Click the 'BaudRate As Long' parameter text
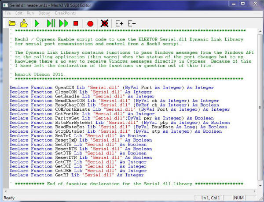 [173, 127]
